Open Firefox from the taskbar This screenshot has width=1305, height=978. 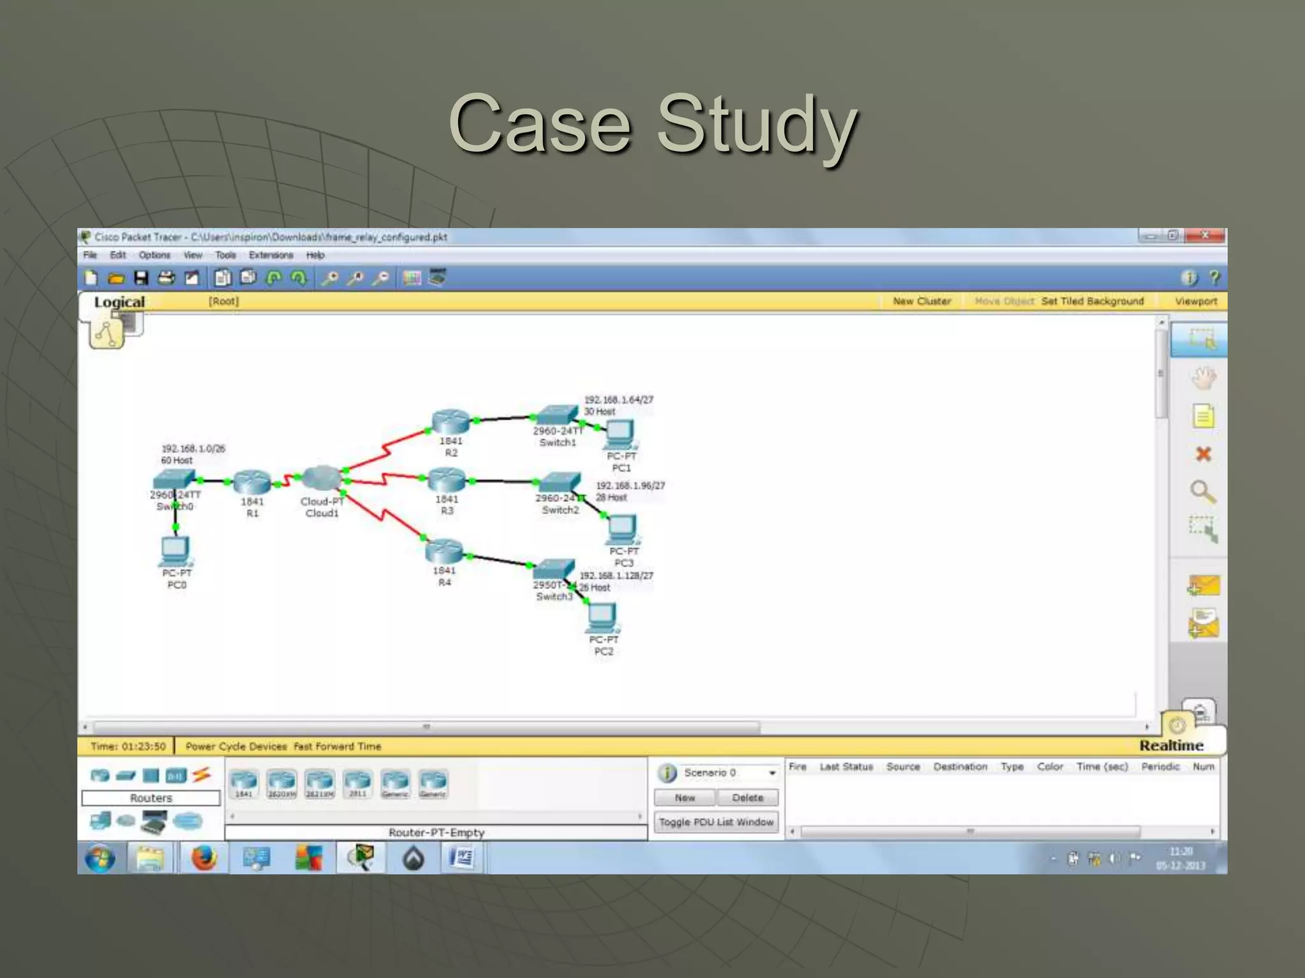coord(204,858)
